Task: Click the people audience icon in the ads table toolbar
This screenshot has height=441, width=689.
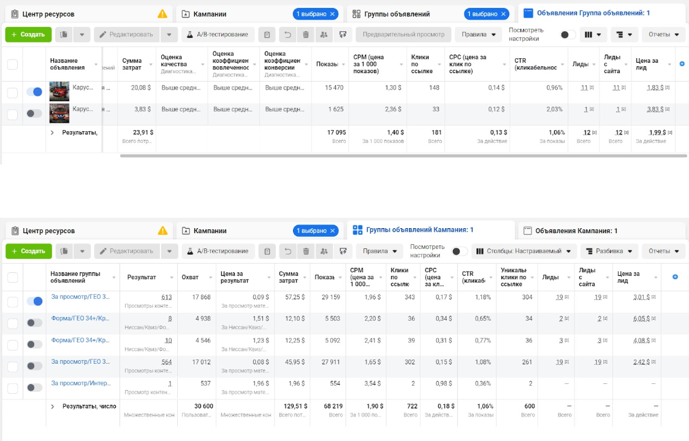Action: tap(324, 34)
